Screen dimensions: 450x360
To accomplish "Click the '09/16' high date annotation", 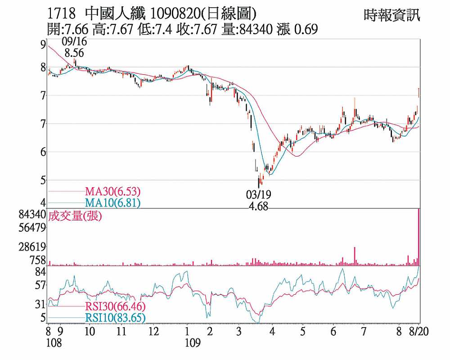I will click(74, 41).
